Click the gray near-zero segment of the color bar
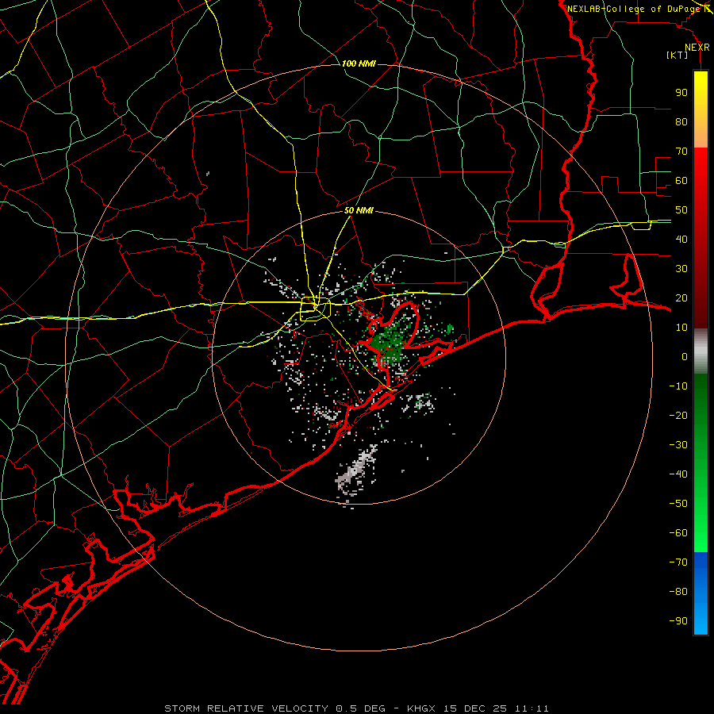This screenshot has height=714, width=714. point(701,351)
